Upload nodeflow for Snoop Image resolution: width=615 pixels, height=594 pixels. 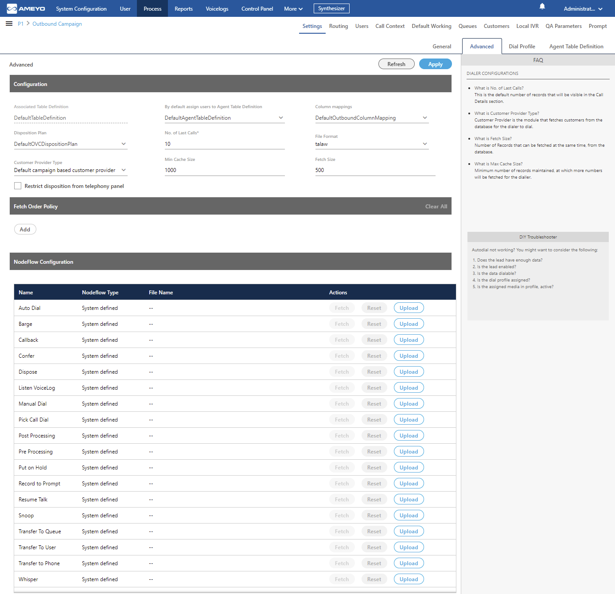[409, 516]
